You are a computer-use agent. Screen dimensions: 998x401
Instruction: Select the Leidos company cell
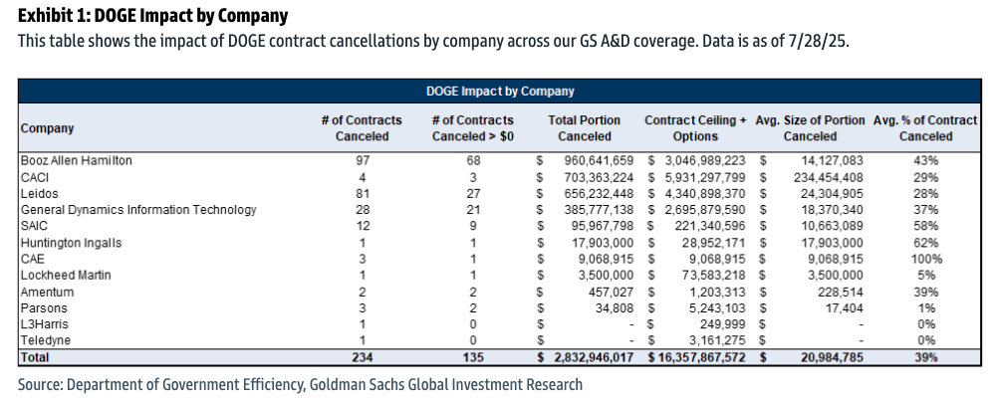[x=39, y=194]
